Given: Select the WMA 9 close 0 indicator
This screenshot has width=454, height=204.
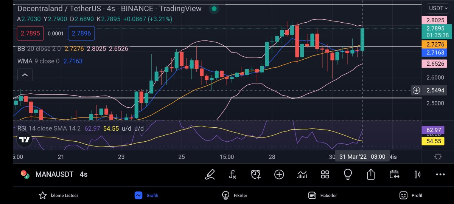Looking at the screenshot, I should pyautogui.click(x=39, y=61).
